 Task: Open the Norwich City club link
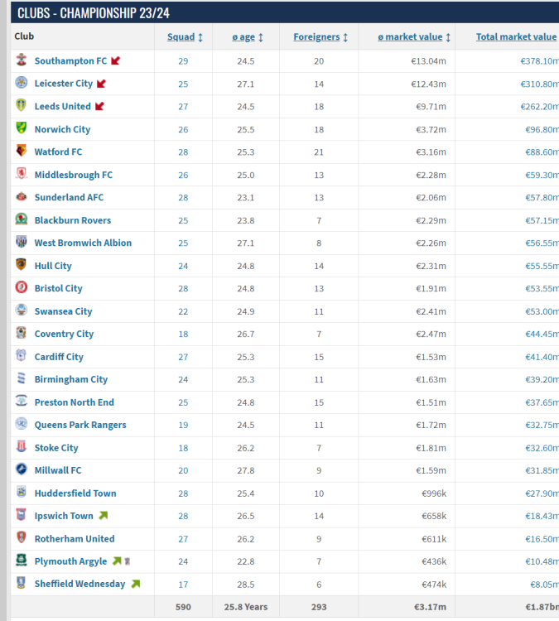tap(62, 129)
